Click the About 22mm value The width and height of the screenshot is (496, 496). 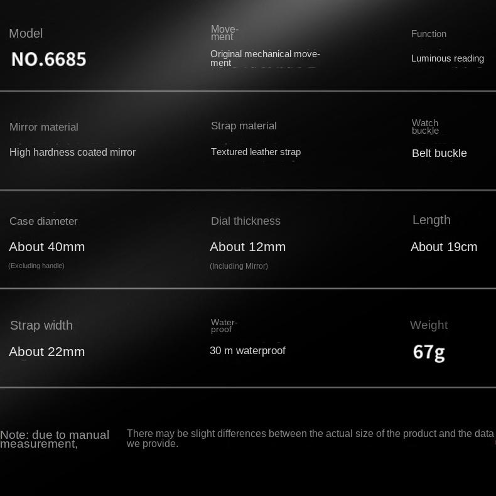pos(46,352)
